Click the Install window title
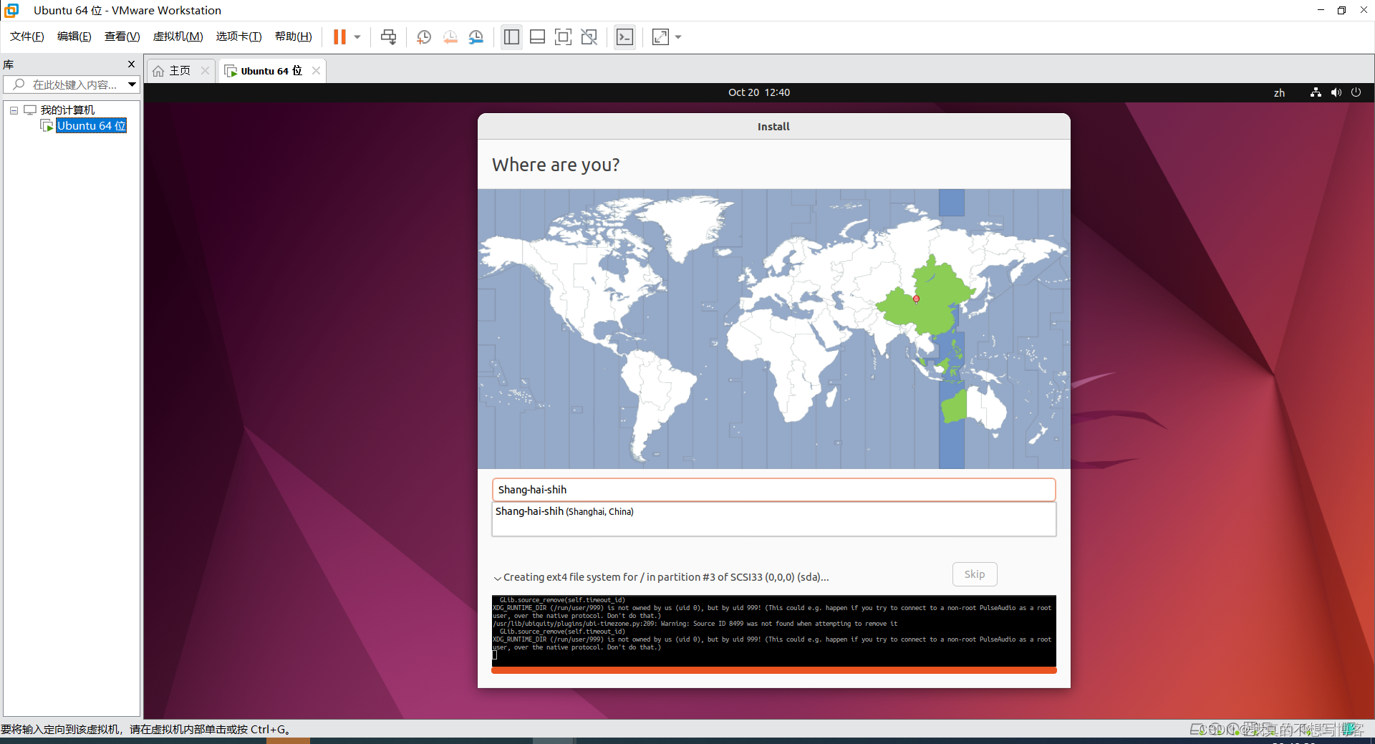Screen dimensions: 1375x744 coord(773,127)
